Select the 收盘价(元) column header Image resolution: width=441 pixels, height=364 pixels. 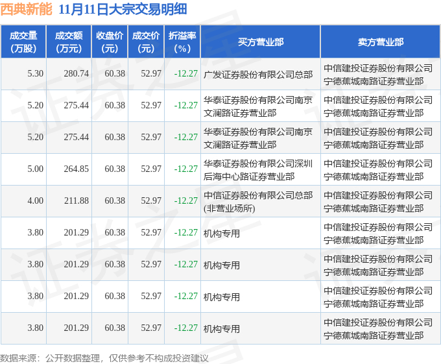(x=110, y=42)
